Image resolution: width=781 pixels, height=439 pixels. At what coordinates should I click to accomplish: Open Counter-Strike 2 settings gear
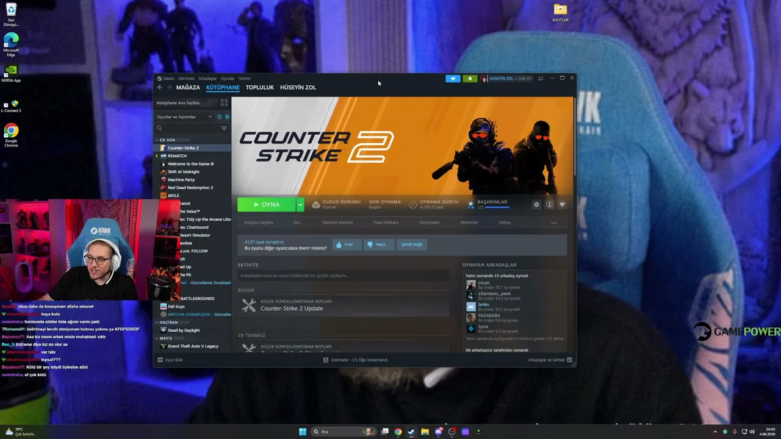[x=536, y=204]
